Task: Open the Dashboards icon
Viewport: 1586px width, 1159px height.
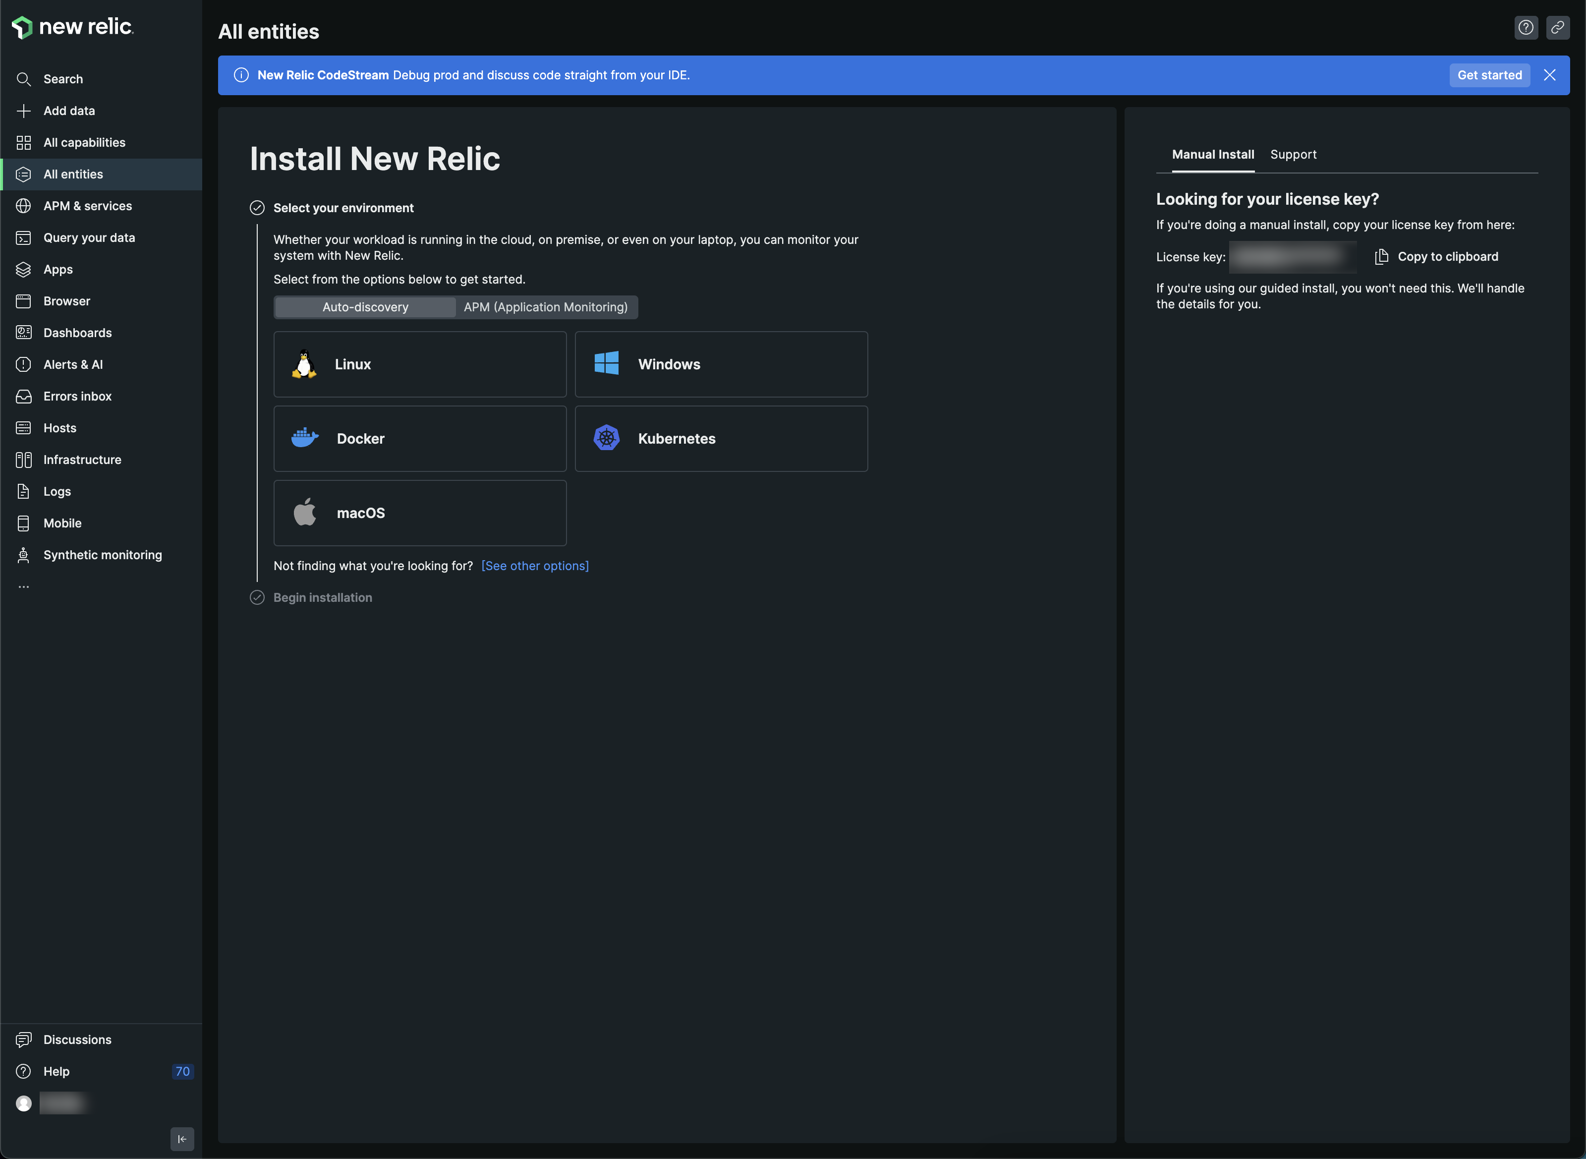Action: click(x=24, y=333)
